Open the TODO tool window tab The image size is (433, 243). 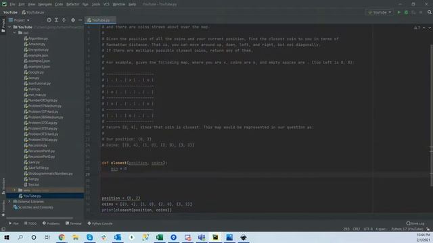click(30, 223)
